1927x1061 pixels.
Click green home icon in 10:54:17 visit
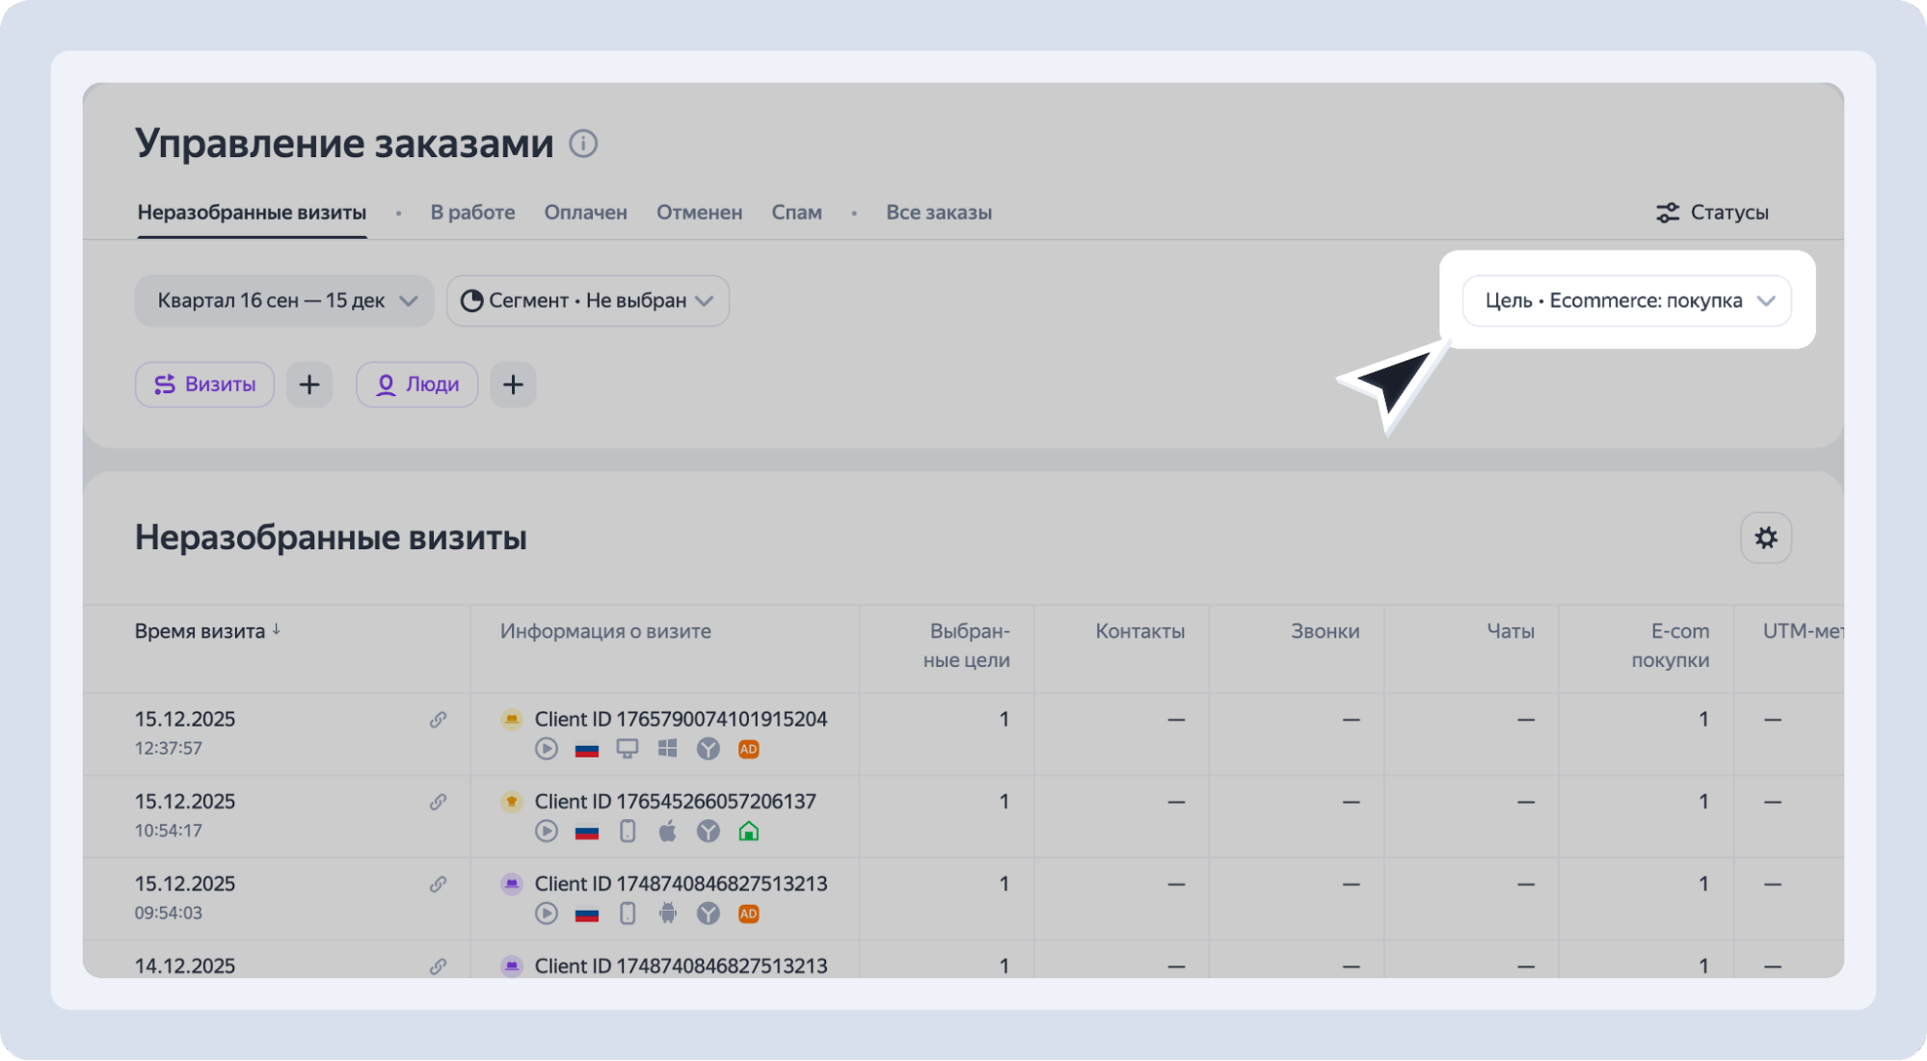(x=748, y=832)
